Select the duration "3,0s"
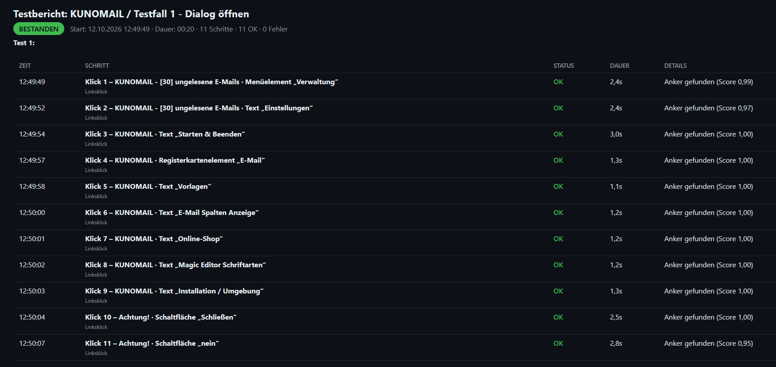The height and width of the screenshot is (367, 776). point(616,134)
